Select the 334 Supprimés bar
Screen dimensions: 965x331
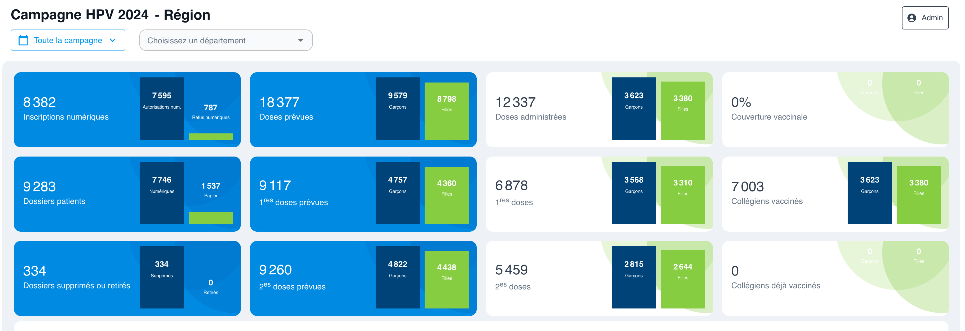click(162, 277)
